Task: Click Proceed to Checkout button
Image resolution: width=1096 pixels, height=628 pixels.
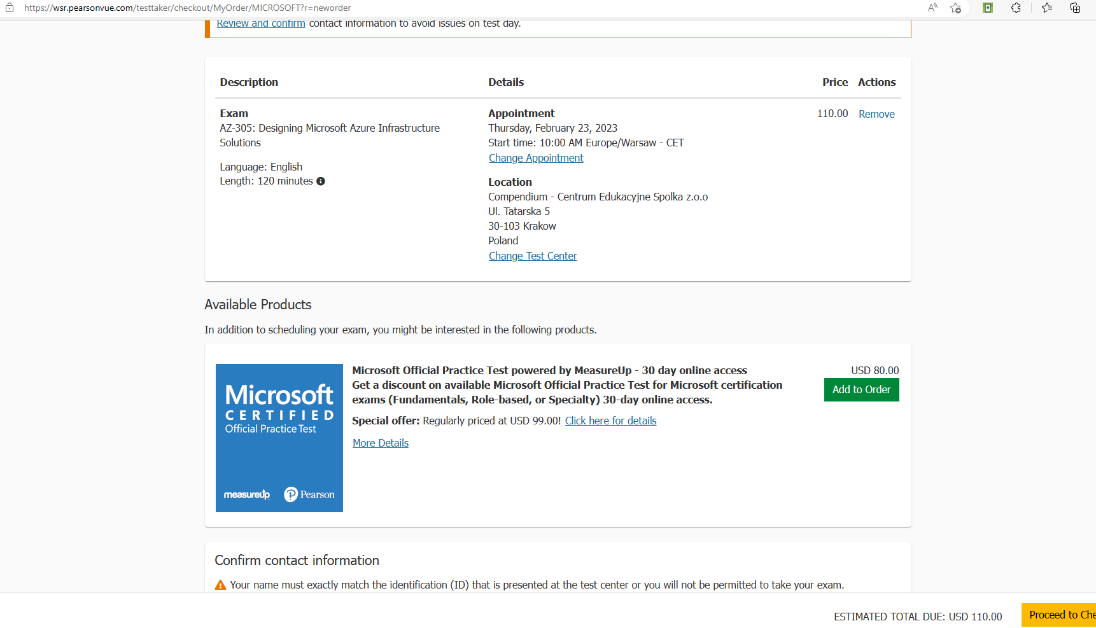Action: pos(1058,615)
